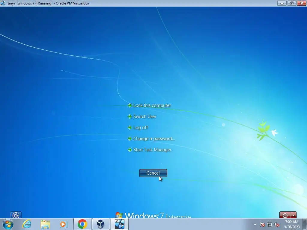Launch Internet Explorer from taskbar

tap(27, 224)
